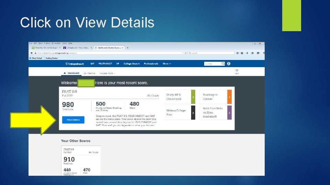Click the 480 Math score
This screenshot has width=330, height=185.
[x=134, y=104]
